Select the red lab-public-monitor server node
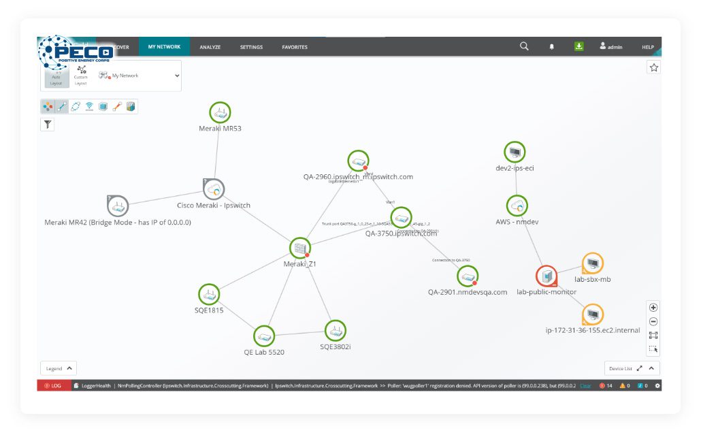Image resolution: width=701 pixels, height=437 pixels. (547, 276)
